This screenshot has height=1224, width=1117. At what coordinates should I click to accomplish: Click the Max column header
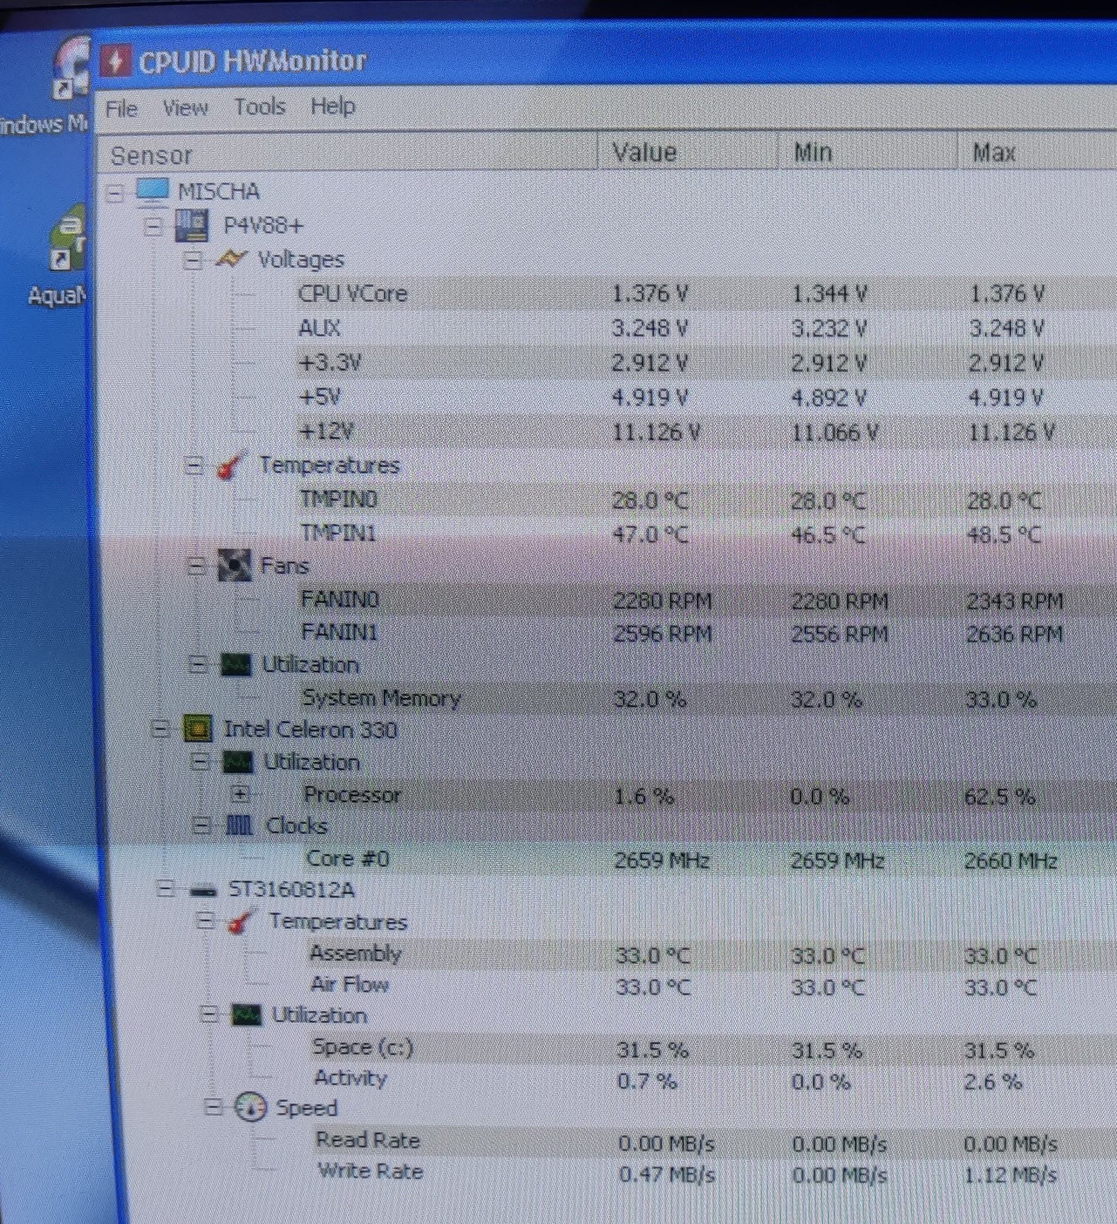(x=1036, y=152)
